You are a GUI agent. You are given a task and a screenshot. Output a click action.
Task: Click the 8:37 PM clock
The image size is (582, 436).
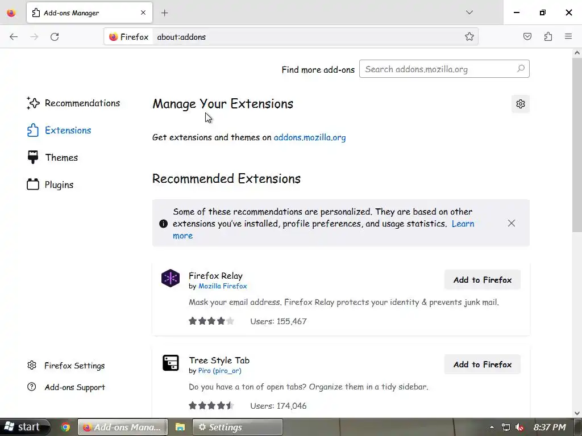550,427
